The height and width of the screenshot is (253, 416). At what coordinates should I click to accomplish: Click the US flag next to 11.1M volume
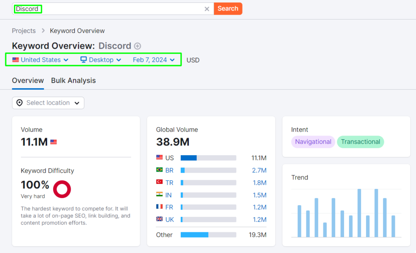[54, 142]
